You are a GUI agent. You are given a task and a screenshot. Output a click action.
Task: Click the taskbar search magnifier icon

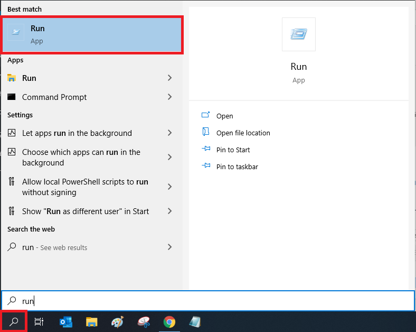(14, 321)
